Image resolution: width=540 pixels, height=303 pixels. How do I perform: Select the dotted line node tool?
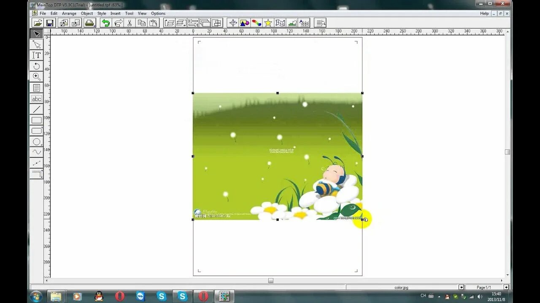37,163
